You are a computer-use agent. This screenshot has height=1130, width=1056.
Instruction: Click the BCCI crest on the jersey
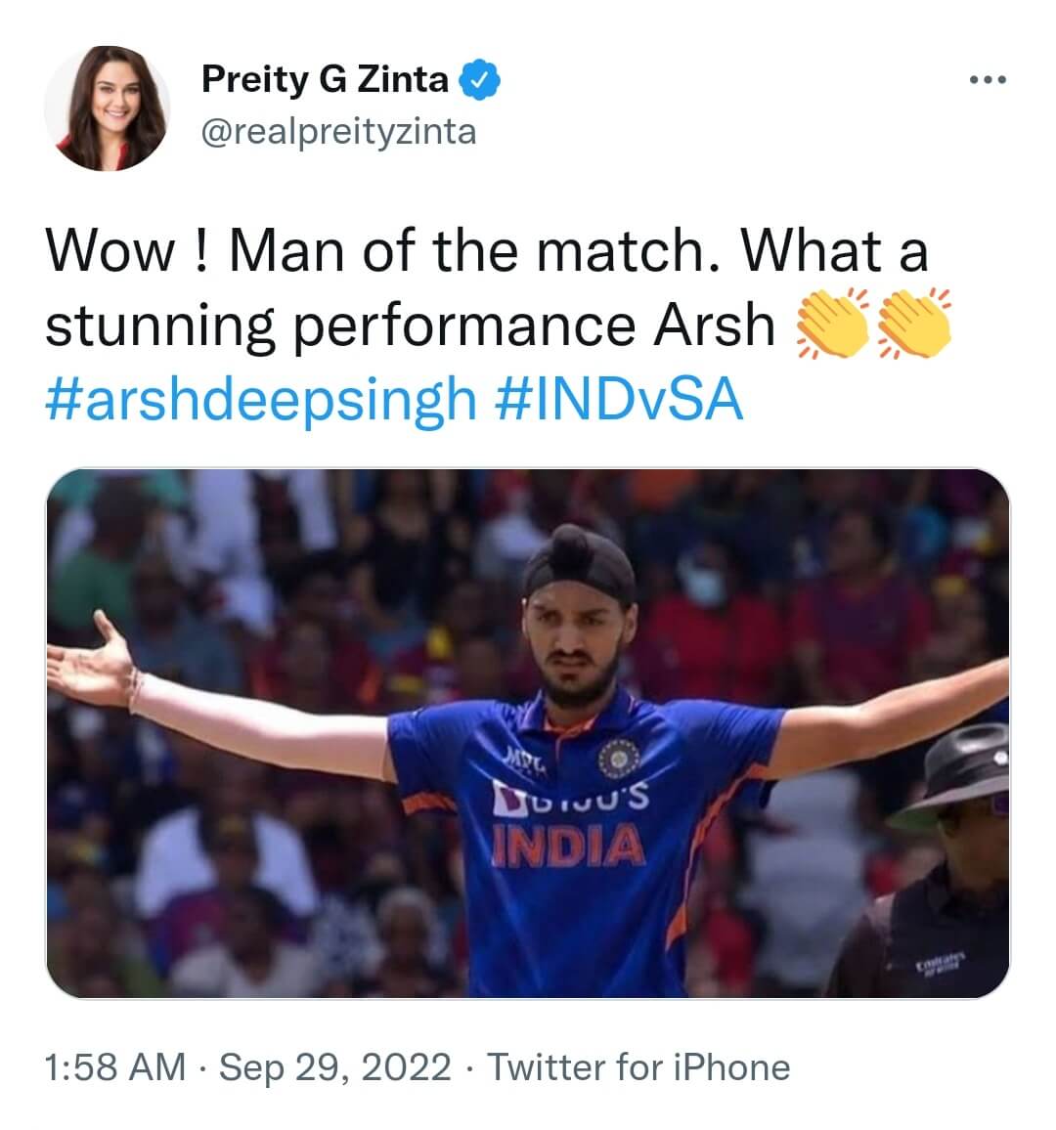tap(619, 756)
